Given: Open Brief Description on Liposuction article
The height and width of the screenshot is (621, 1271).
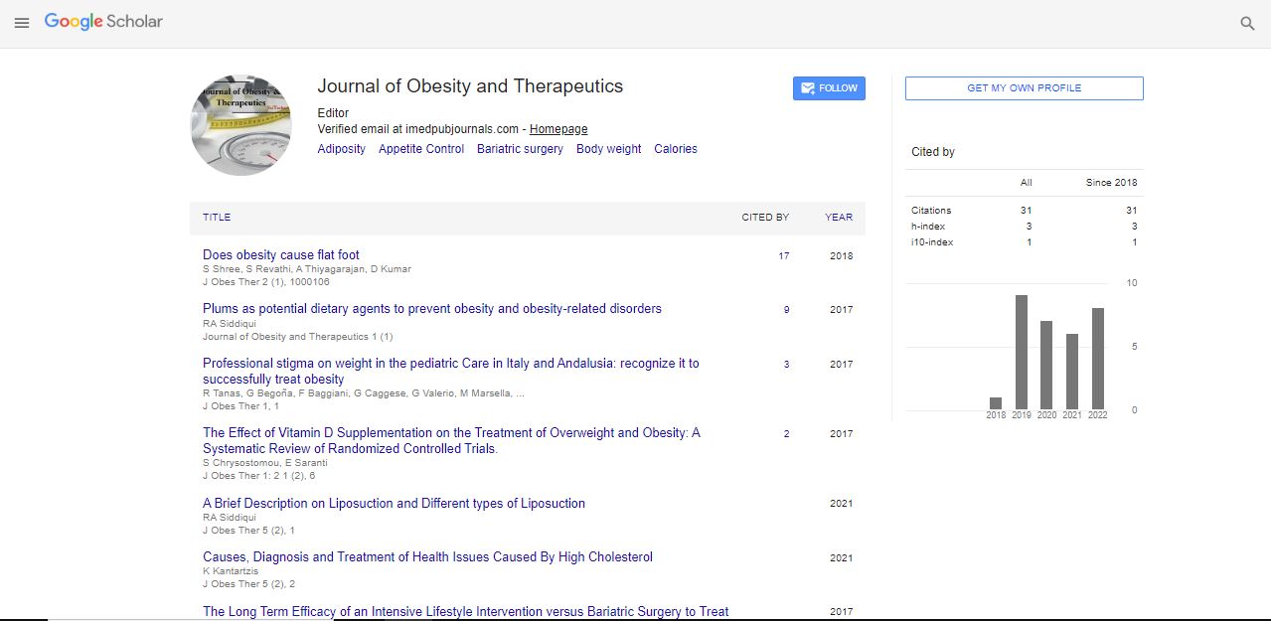Looking at the screenshot, I should (394, 504).
